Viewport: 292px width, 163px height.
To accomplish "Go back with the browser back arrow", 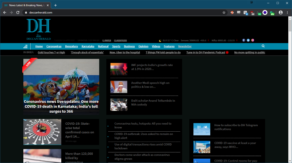I will click(x=5, y=12).
